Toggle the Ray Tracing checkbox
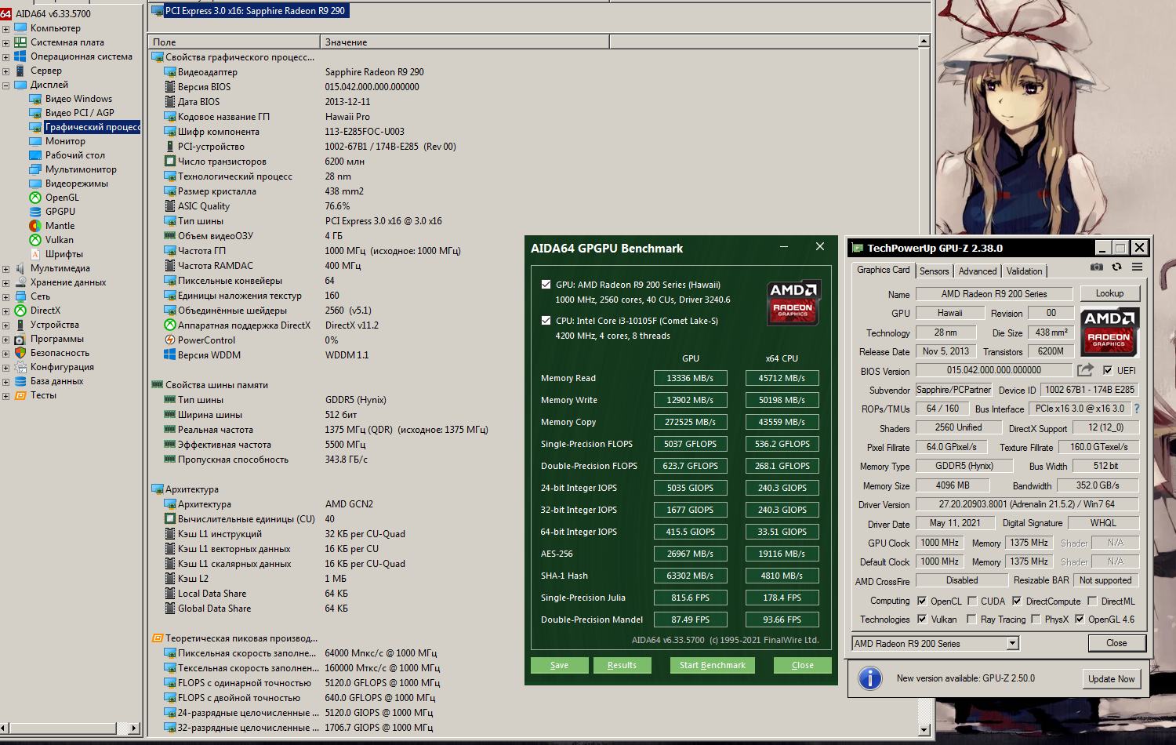 972,620
